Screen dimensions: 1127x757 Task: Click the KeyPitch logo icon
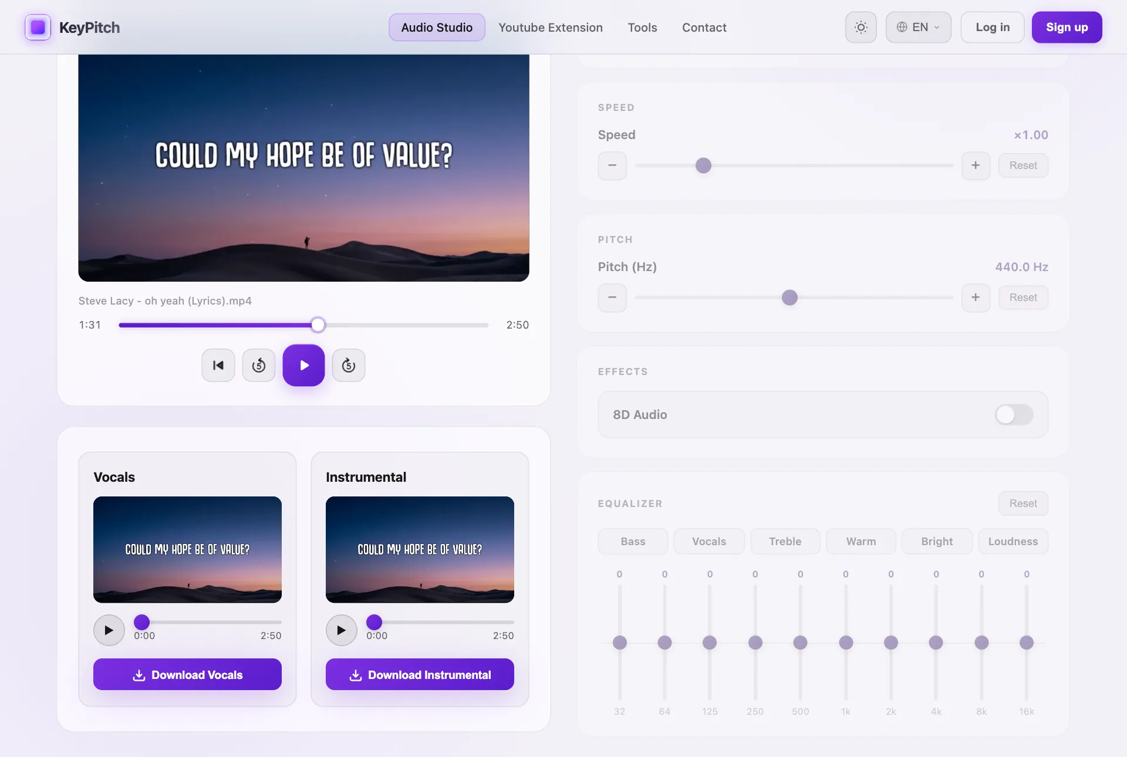click(38, 27)
